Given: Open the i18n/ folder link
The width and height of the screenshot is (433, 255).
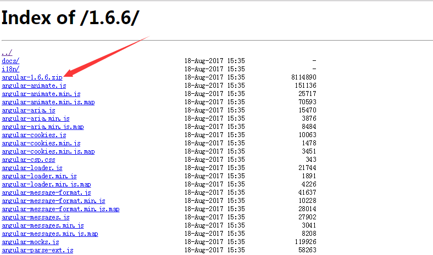Looking at the screenshot, I should click(x=10, y=69).
